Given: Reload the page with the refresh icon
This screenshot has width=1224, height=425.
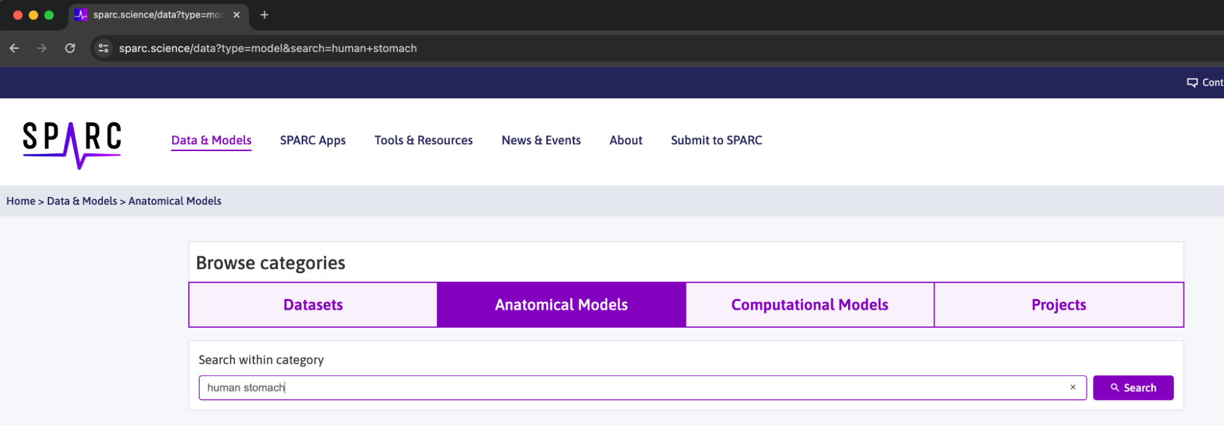Looking at the screenshot, I should (x=70, y=48).
